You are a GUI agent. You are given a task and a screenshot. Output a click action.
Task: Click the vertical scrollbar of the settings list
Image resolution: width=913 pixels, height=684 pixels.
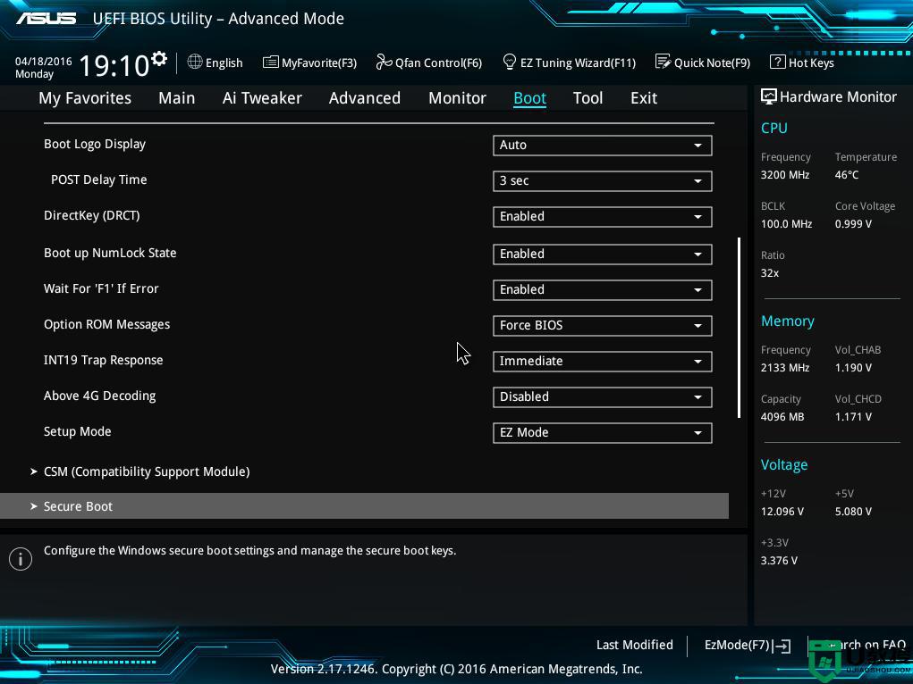[x=739, y=327]
